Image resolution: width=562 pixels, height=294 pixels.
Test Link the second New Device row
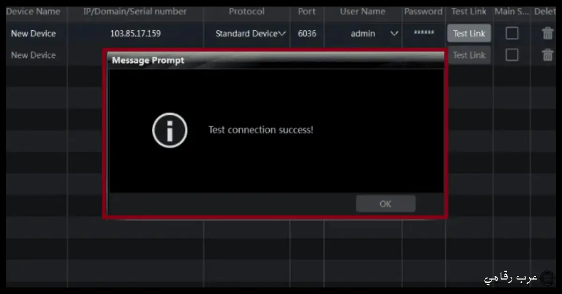(469, 55)
